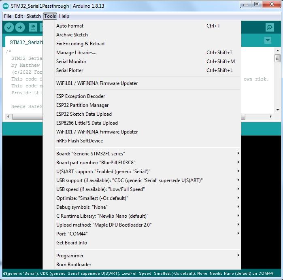
Task: Expand U(S)ART support submenu
Action: pos(142,172)
